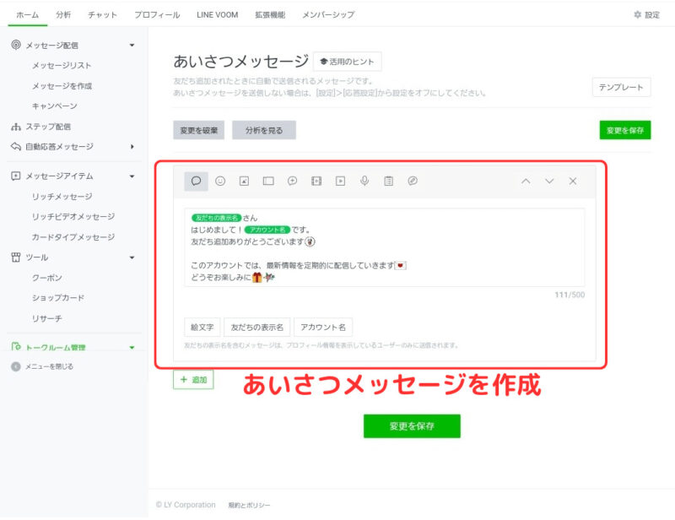
Task: Collapse the メッセージ配信 section arrow
Action: [132, 46]
